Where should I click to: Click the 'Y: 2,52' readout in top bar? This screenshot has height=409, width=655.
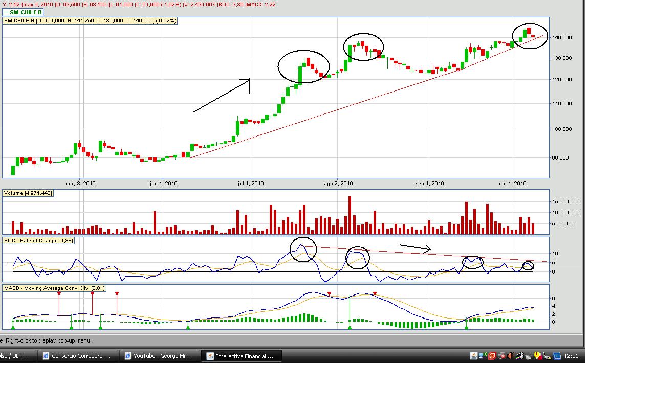pyautogui.click(x=11, y=4)
